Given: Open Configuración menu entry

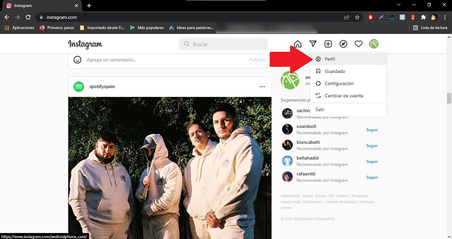Looking at the screenshot, I should click(x=339, y=84).
